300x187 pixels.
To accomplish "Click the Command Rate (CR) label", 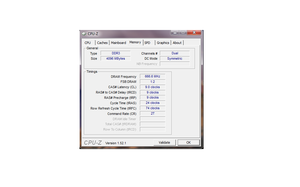I will (122, 114).
